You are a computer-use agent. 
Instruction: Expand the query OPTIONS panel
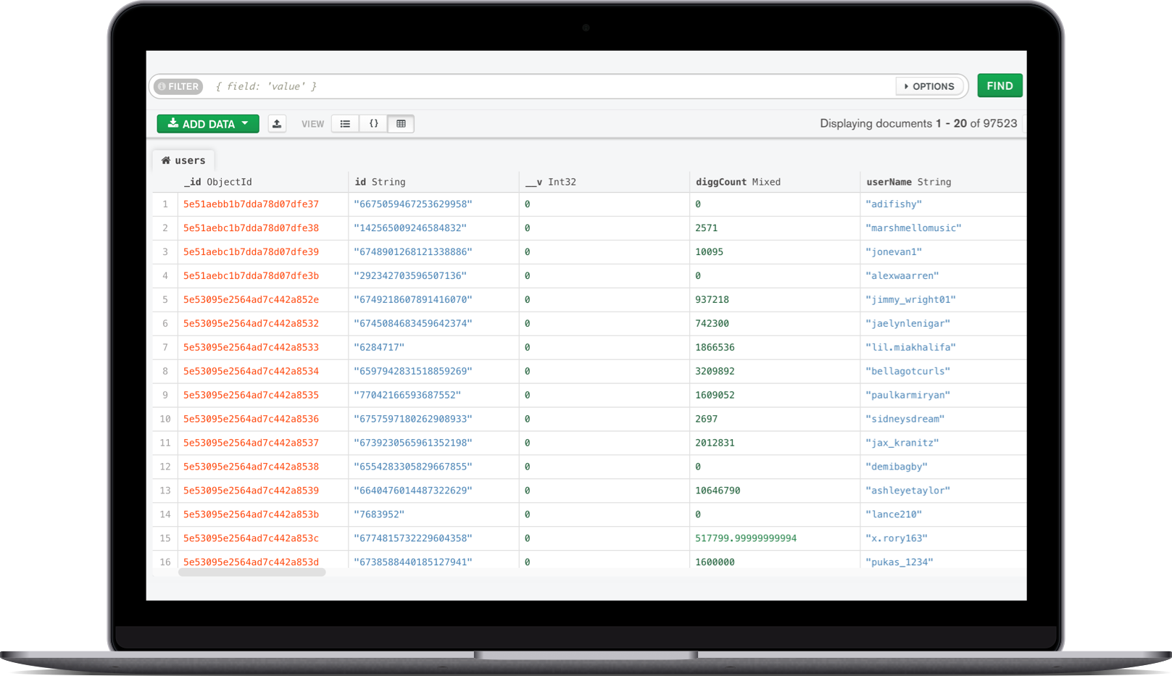coord(929,86)
